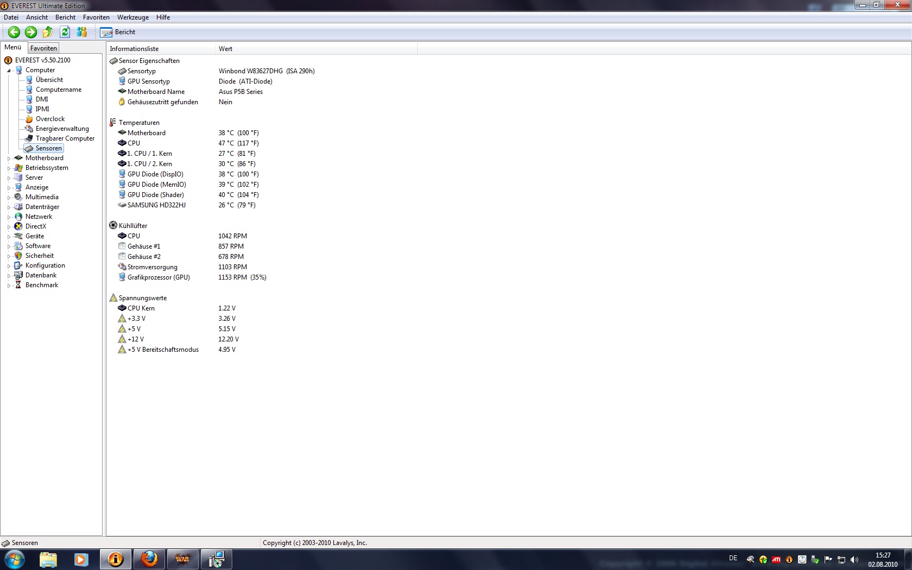This screenshot has height=570, width=912.
Task: Select Computername in the tree
Action: click(59, 90)
